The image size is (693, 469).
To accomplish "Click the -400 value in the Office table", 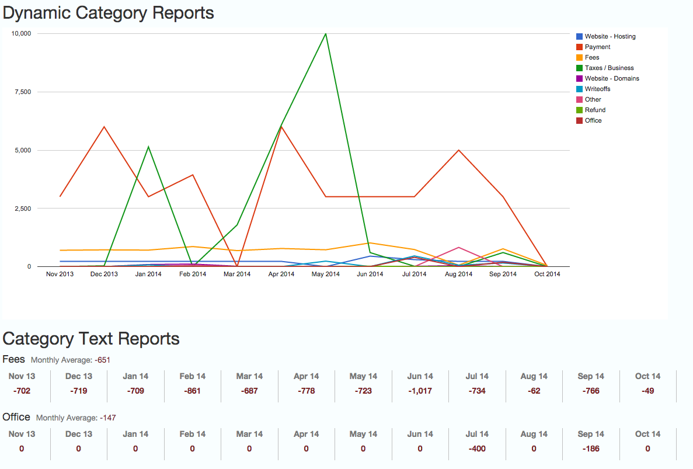I will point(476,449).
